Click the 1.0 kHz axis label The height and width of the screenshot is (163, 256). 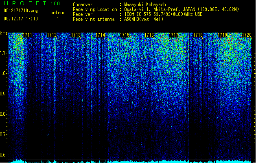[x=3, y=73]
